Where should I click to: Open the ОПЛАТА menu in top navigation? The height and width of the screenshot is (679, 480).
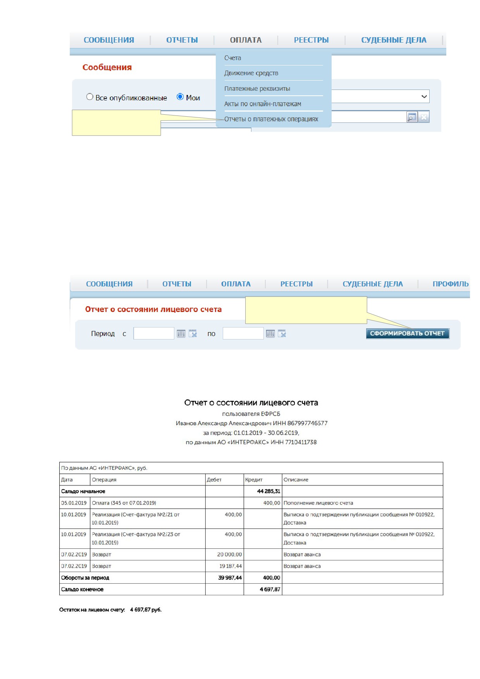246,40
